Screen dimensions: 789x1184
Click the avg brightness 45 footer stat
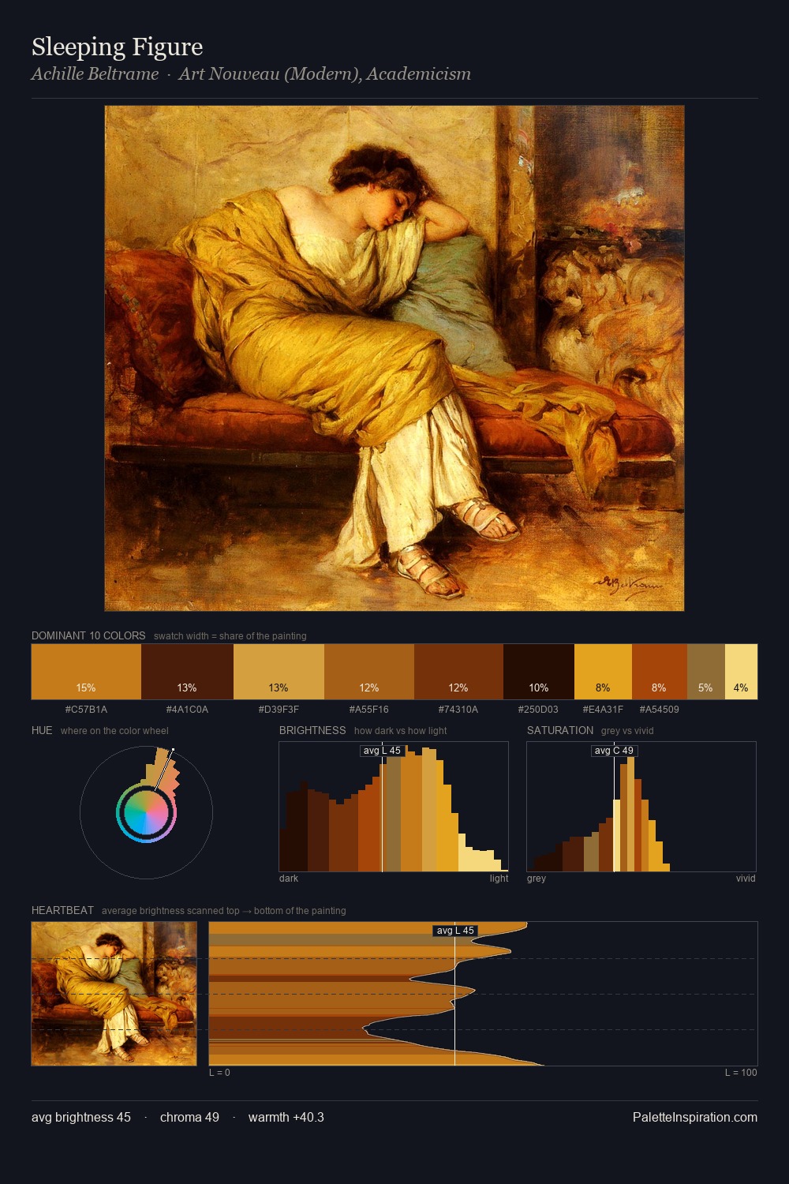81,1117
